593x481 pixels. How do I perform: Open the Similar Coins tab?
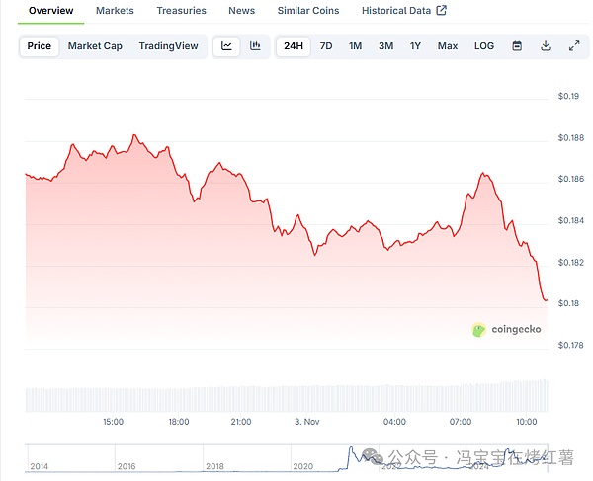click(x=308, y=11)
